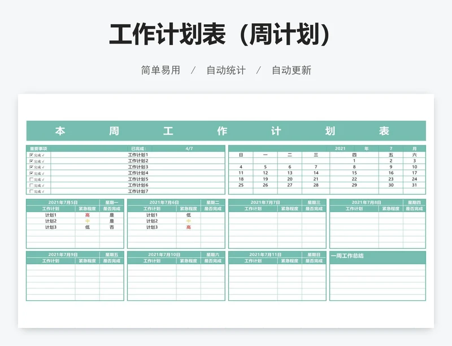Tick the 完成 checkbox for 工作计划6
Screen dimensions: 452x346
point(32,185)
